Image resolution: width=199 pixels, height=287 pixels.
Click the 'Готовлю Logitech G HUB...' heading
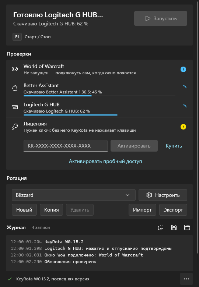(58, 15)
